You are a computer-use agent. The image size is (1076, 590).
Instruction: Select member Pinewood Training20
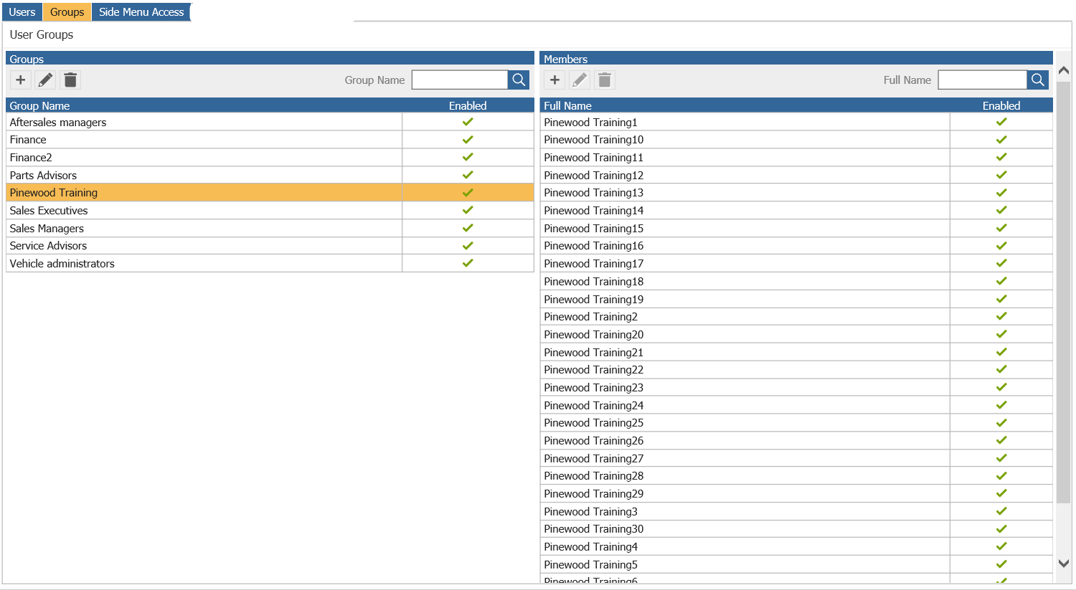796,334
